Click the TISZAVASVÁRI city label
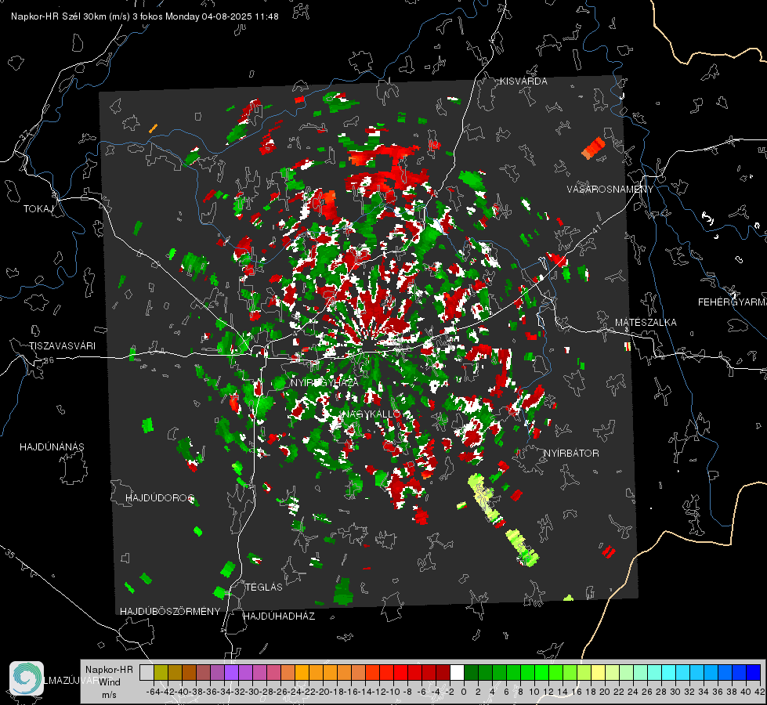 pyautogui.click(x=62, y=346)
